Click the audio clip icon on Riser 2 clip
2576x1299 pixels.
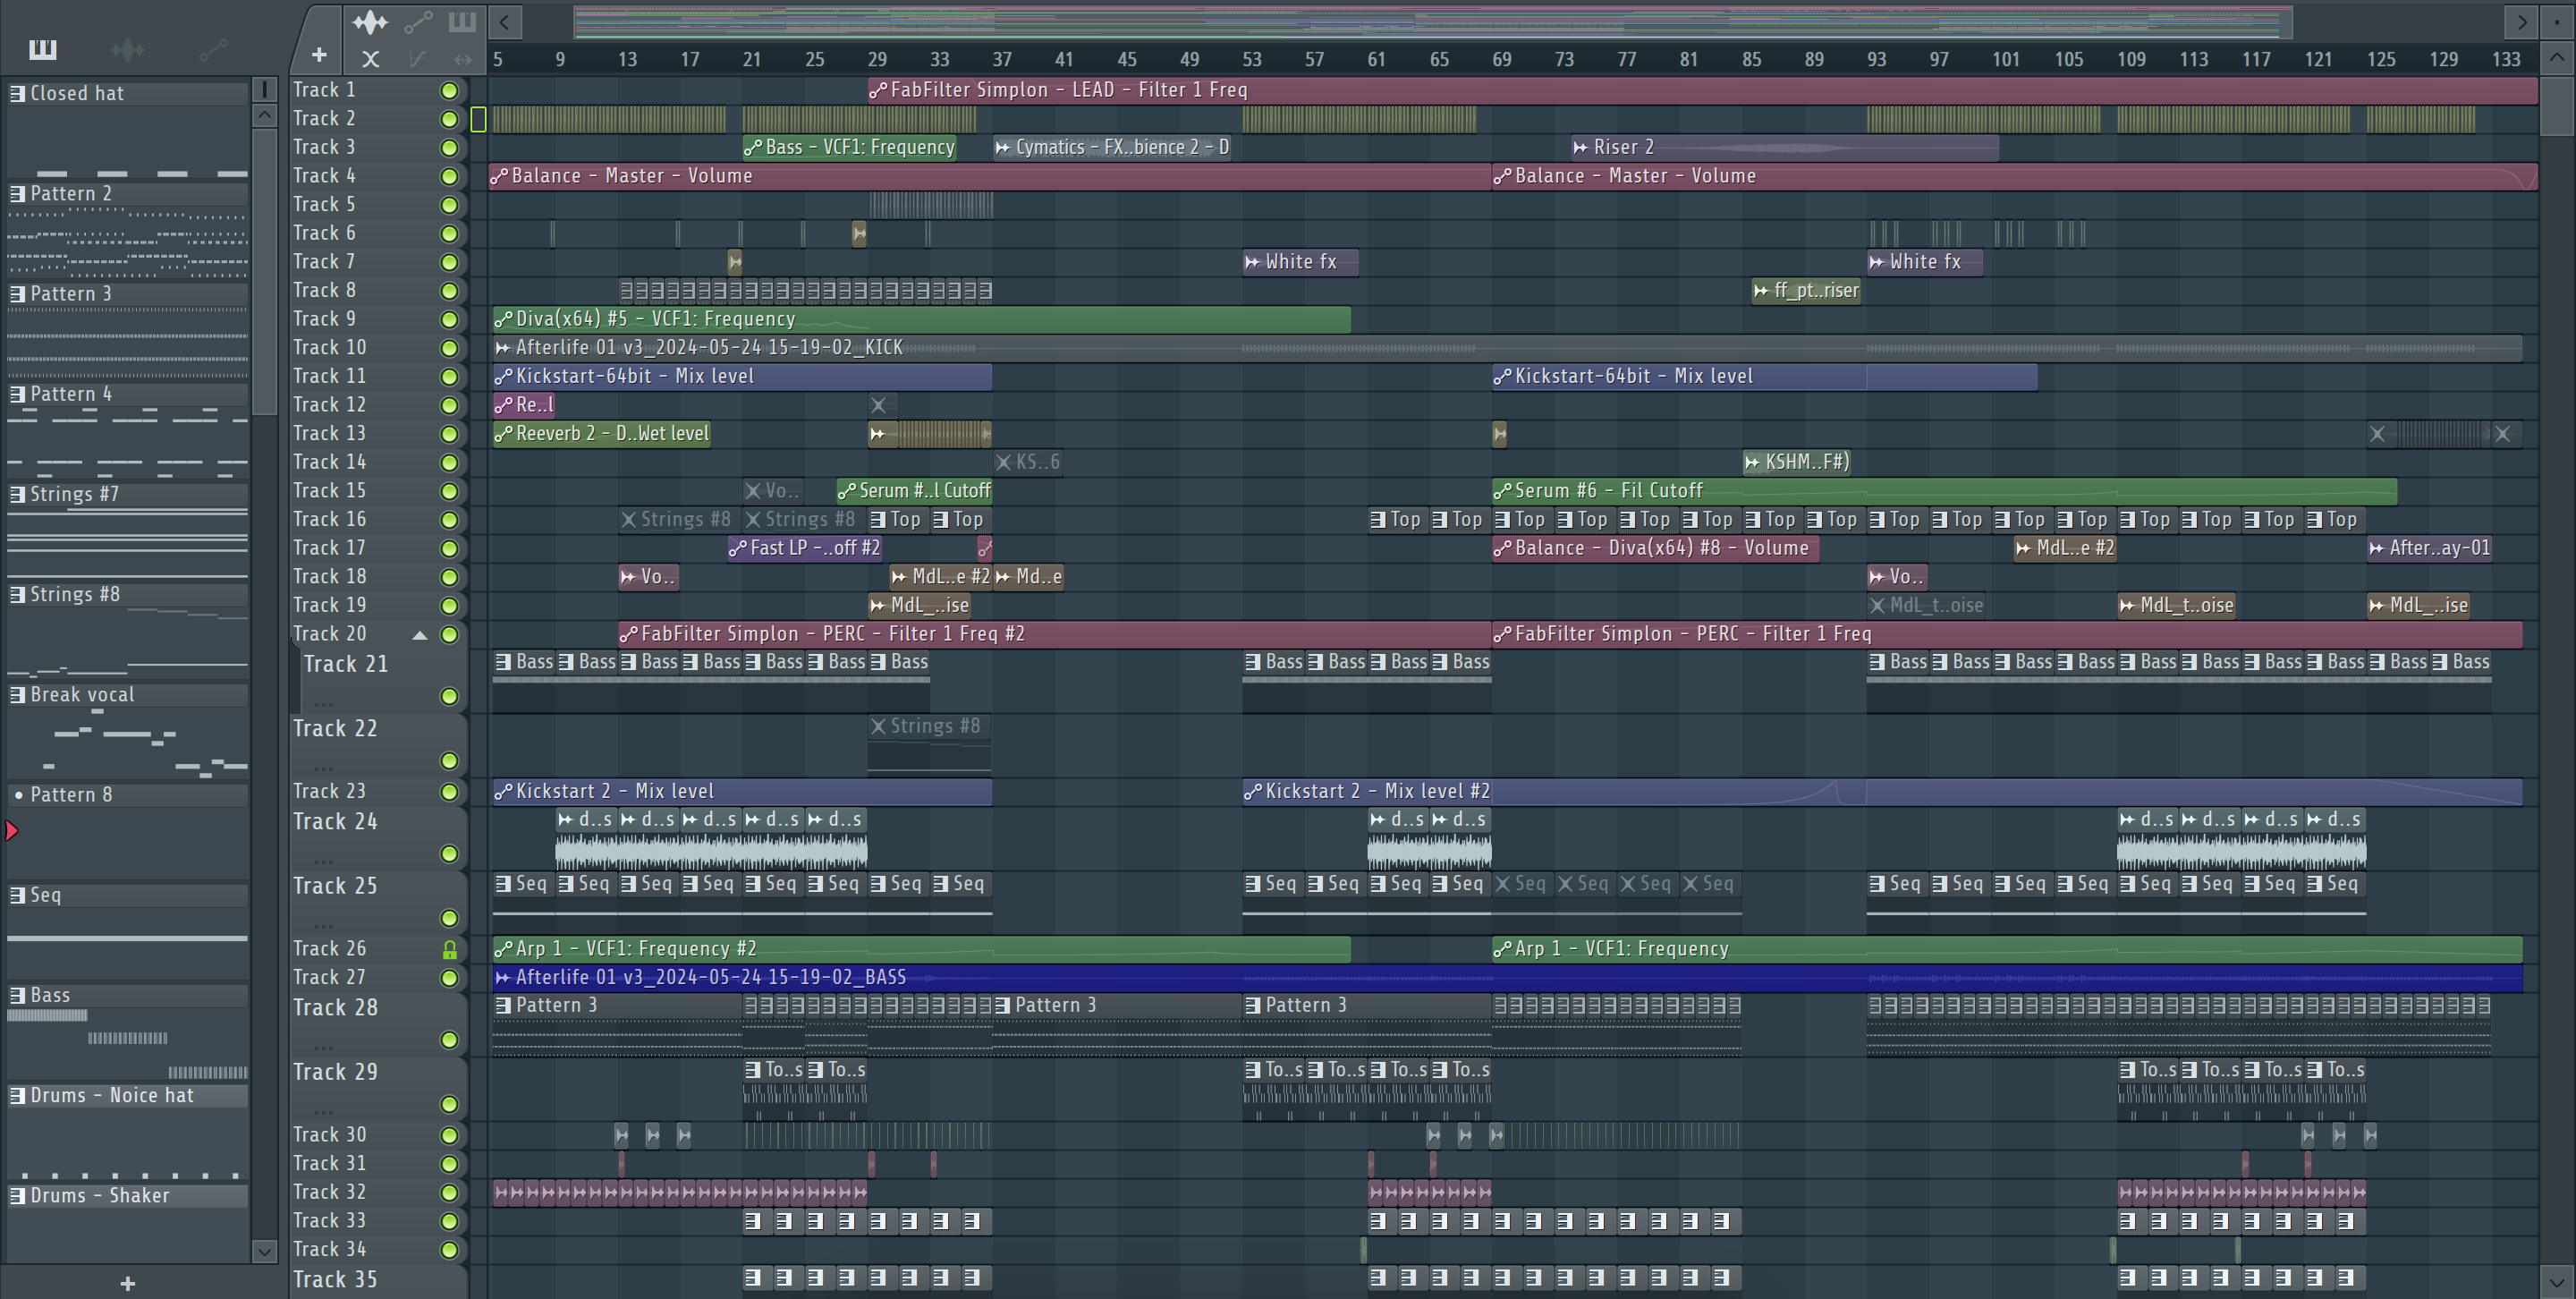[1581, 147]
